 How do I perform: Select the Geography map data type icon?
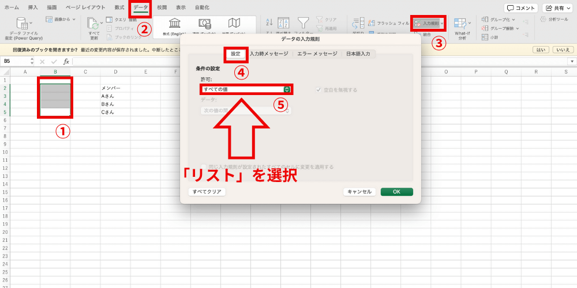[x=234, y=24]
